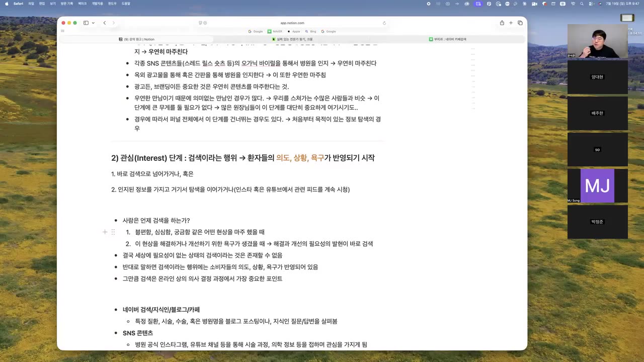Click the date and time in menu bar
Screen dimensions: 644x362
(x=623, y=4)
